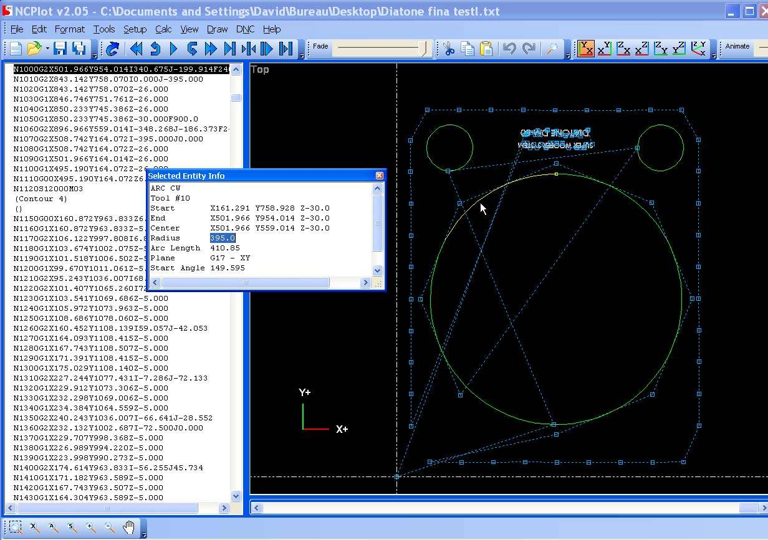768x540 pixels.
Task: Save the program with the single floppy icon
Action: pos(60,49)
